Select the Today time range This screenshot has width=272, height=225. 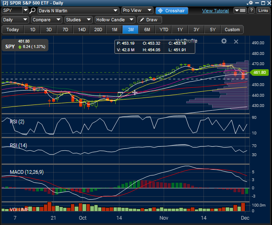13,30
